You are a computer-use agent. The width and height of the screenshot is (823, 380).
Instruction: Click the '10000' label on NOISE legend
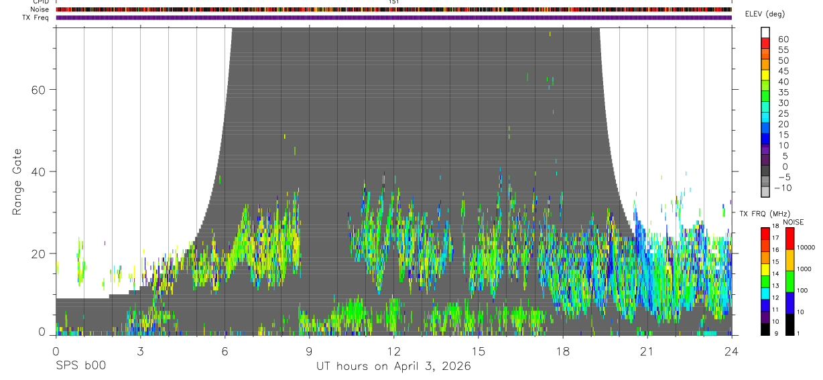(806, 247)
